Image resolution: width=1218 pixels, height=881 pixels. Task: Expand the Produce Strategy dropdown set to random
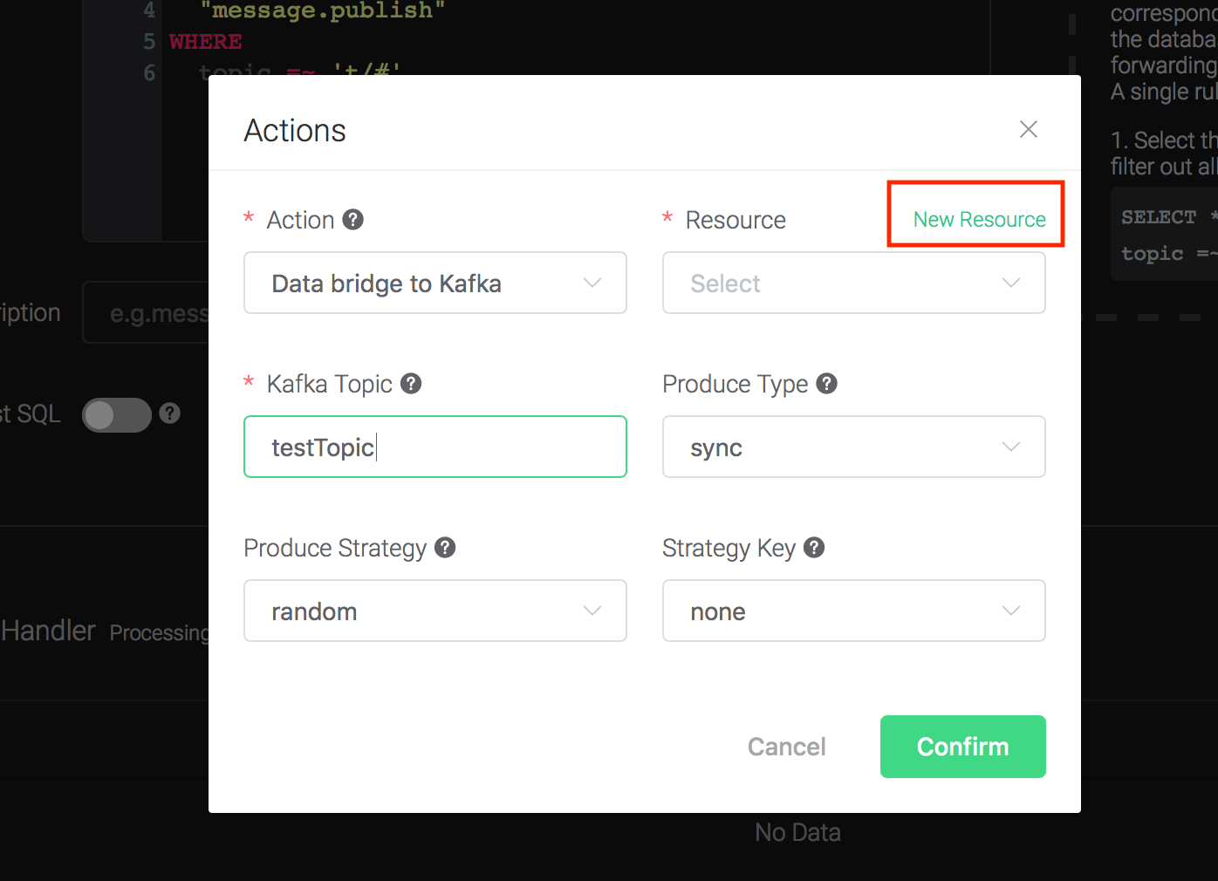[x=435, y=611]
